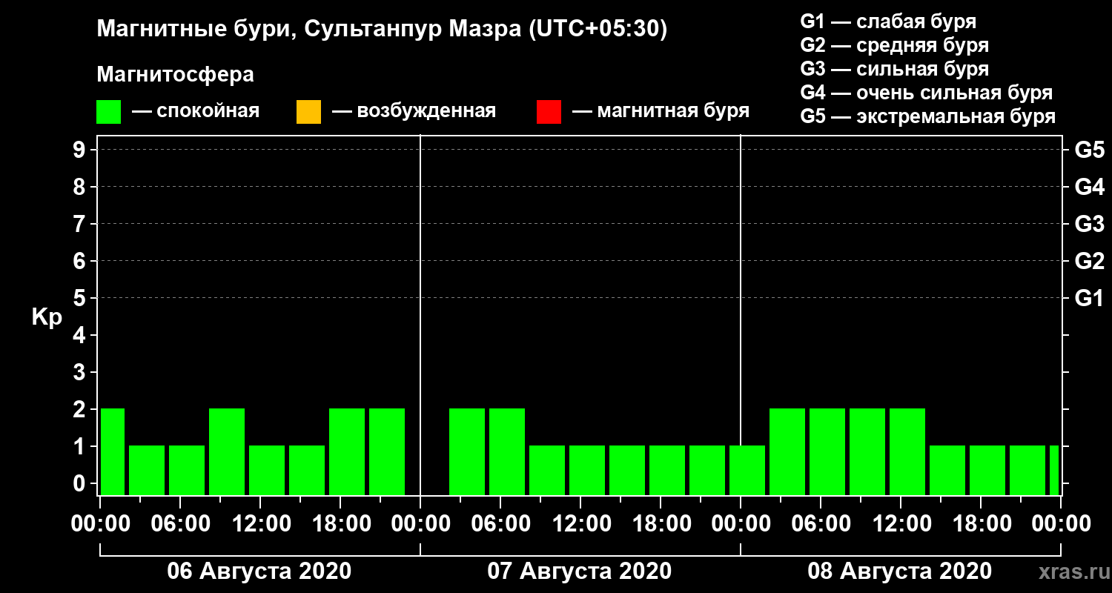
Task: Click the — магнитная буря legend label
Action: [661, 112]
